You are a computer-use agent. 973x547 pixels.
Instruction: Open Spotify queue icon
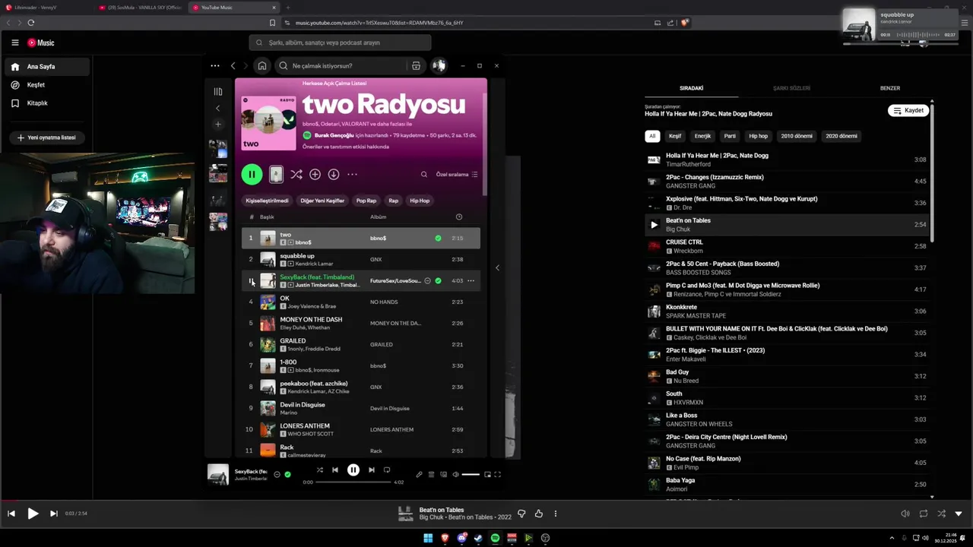tap(431, 475)
